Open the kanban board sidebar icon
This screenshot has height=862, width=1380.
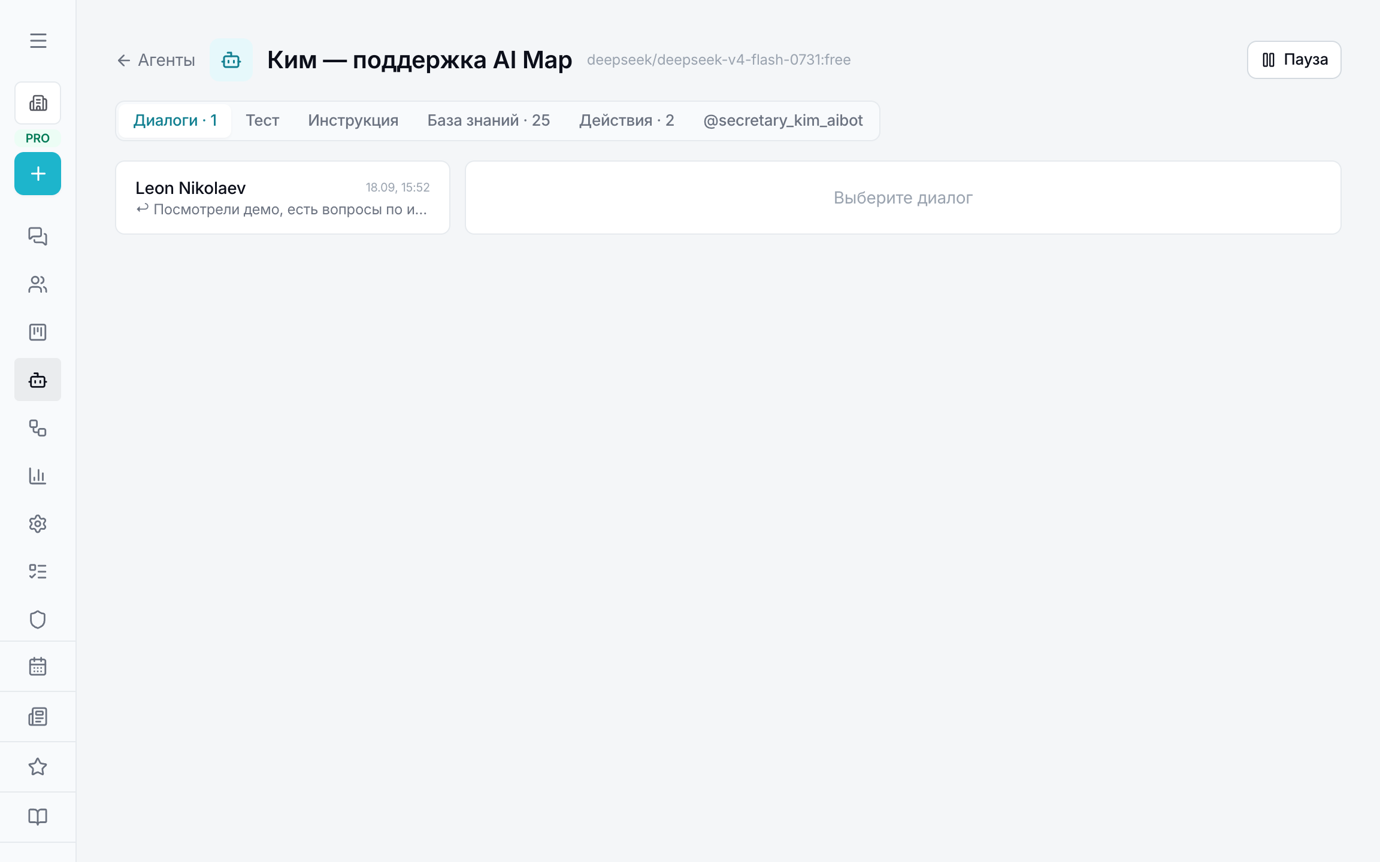[38, 332]
